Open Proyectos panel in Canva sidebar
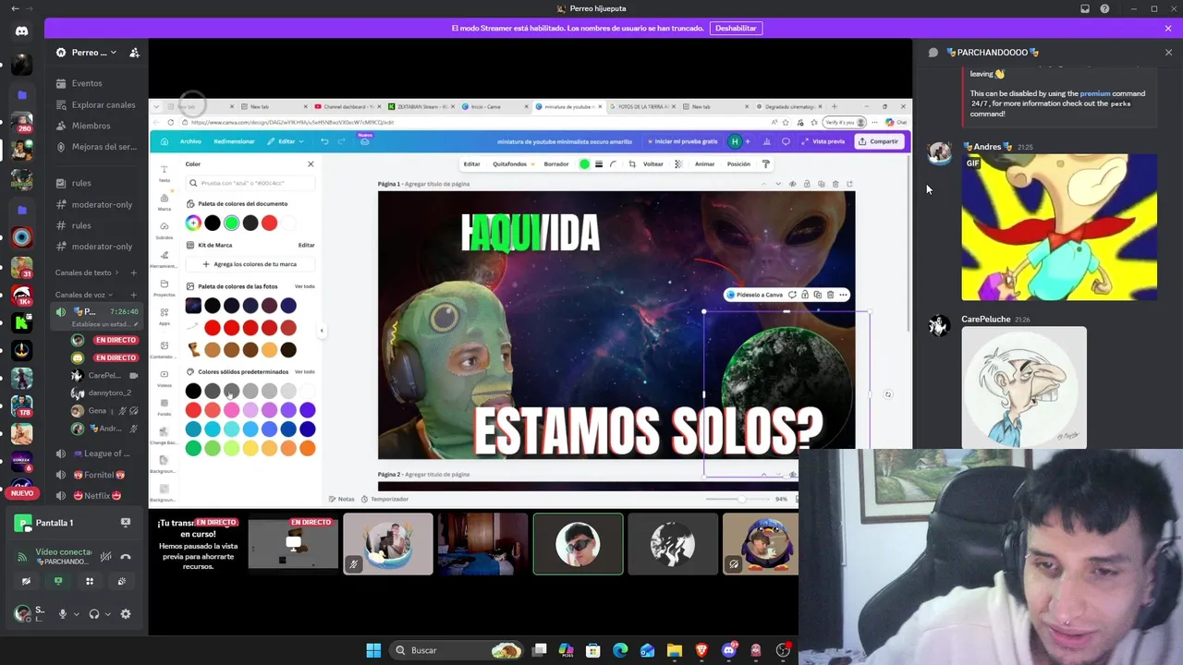1183x665 pixels. [x=165, y=287]
